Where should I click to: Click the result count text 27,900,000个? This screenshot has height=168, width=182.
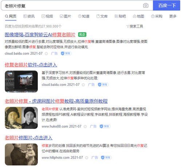[x=51, y=26]
